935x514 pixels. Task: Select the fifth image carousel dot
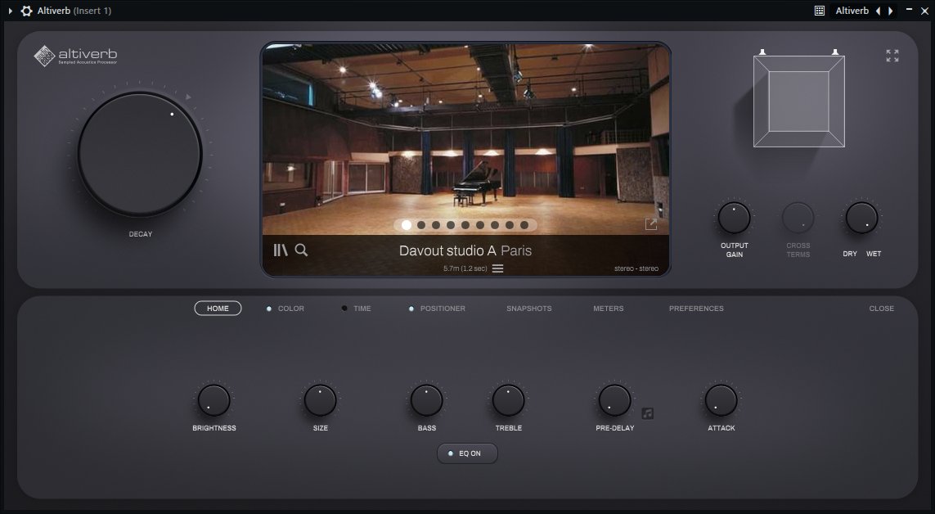[465, 225]
